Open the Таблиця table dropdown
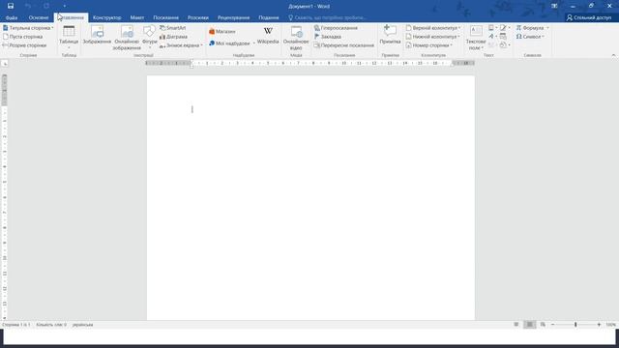 (x=69, y=38)
